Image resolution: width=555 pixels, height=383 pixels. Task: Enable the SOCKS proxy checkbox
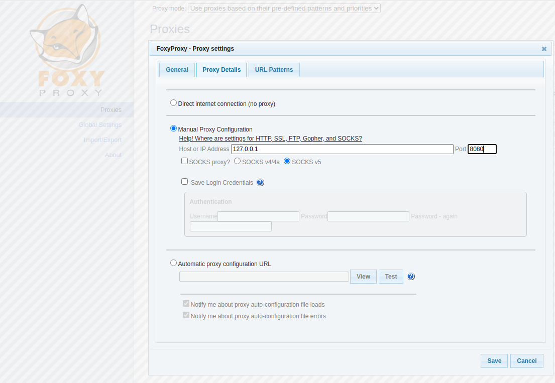click(184, 161)
